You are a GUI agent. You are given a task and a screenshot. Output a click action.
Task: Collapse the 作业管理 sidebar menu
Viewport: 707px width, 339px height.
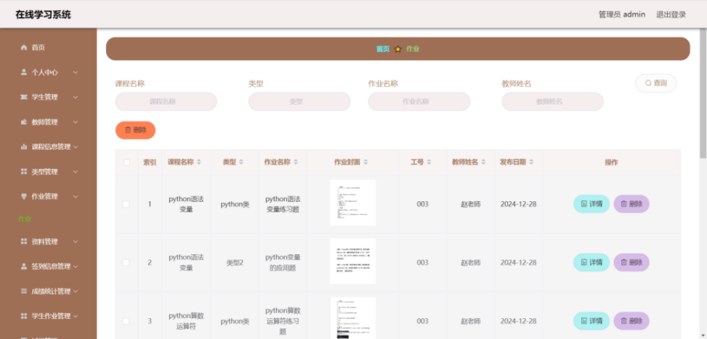click(x=75, y=197)
